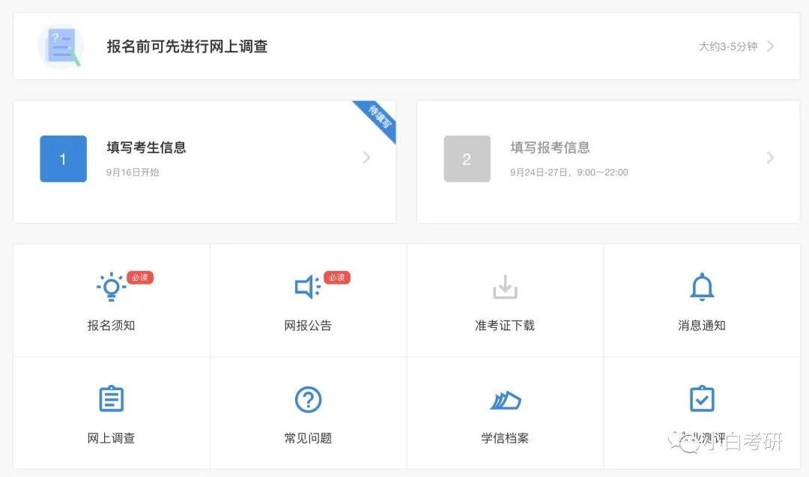The height and width of the screenshot is (477, 809).
Task: Expand the 填写考生信息 card chevron
Action: (x=366, y=158)
